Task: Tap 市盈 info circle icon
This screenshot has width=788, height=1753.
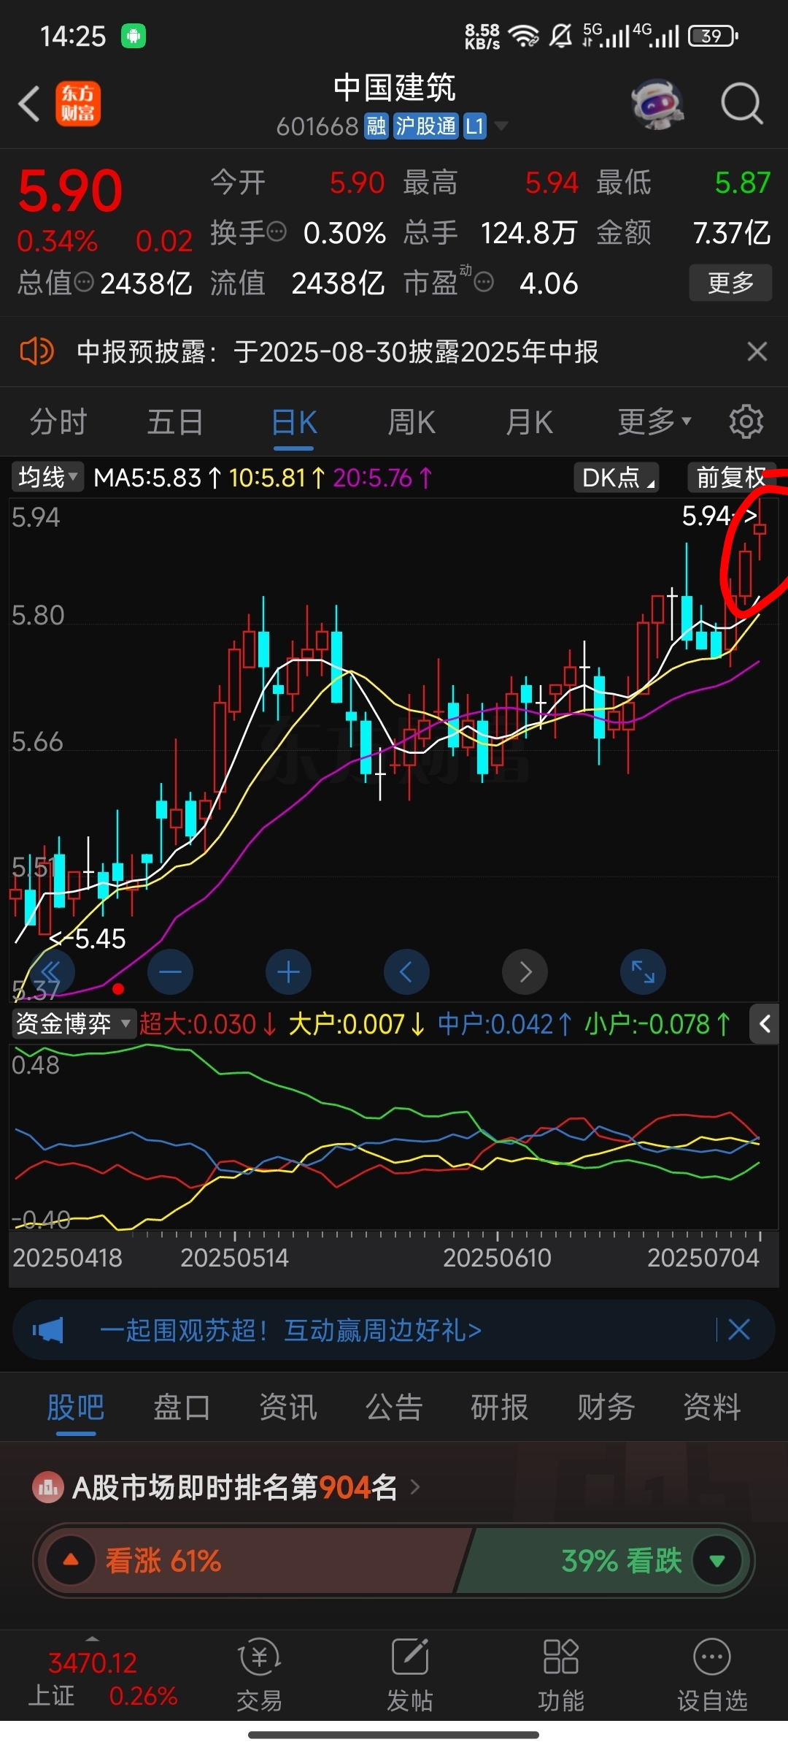Action: pos(484,281)
